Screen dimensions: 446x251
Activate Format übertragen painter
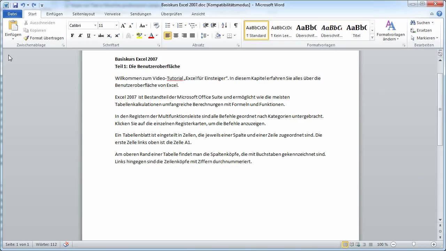pyautogui.click(x=44, y=38)
